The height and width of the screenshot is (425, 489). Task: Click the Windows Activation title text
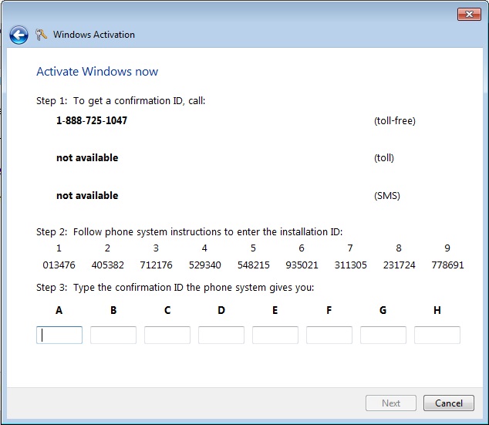(x=94, y=35)
